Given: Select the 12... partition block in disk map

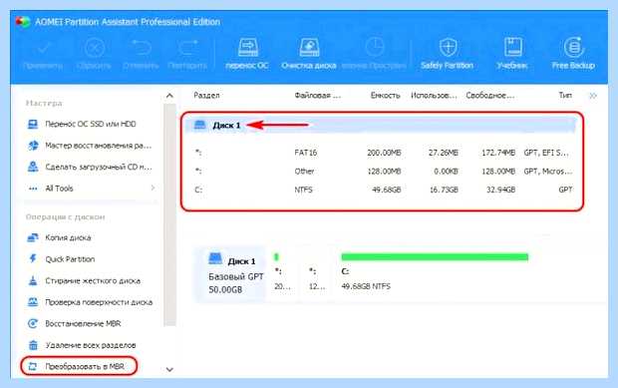Looking at the screenshot, I should click(x=317, y=274).
